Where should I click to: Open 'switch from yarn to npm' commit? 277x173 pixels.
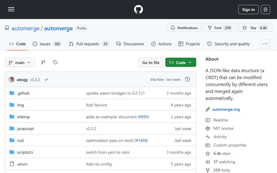[108, 152]
